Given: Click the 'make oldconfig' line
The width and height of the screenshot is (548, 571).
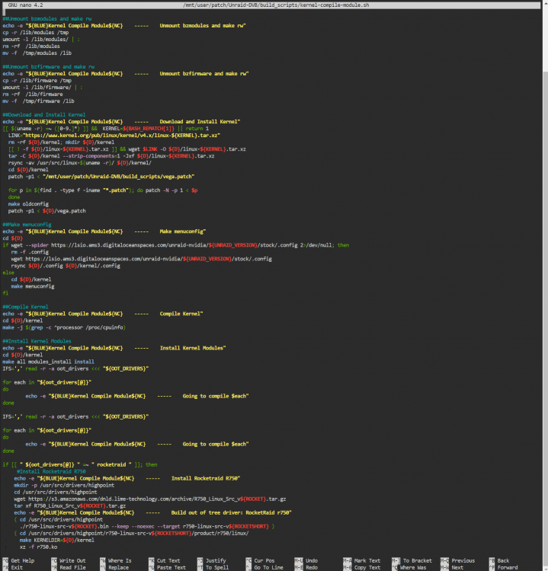Looking at the screenshot, I should (x=28, y=204).
